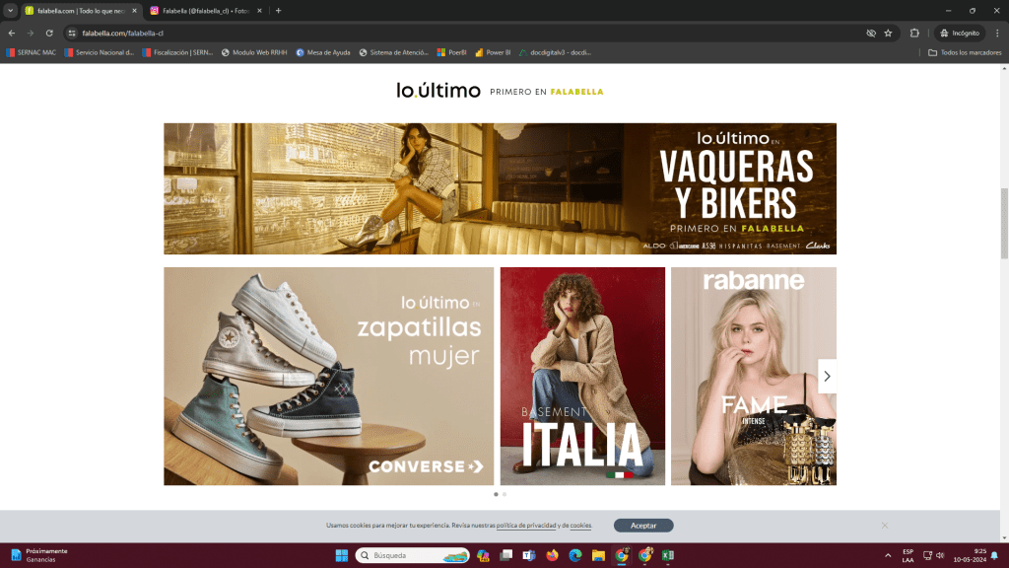Switch to the Falabella Instagram tab
The image size is (1009, 568).
click(x=206, y=11)
